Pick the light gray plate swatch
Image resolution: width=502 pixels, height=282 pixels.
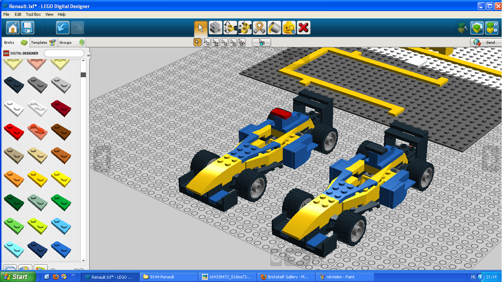[61, 84]
